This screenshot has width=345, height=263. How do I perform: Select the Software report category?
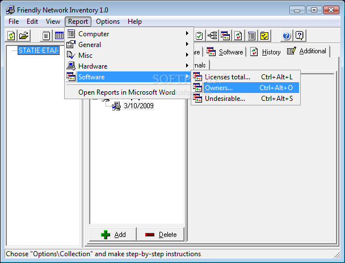coord(129,77)
